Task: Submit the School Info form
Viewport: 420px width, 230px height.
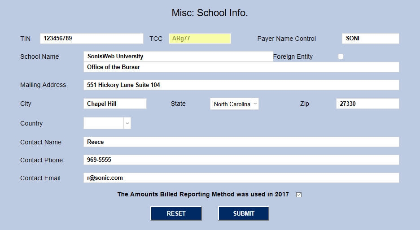Action: tap(243, 213)
